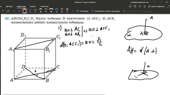
Task: Select the text selection / type tool
Action: click(x=8, y=11)
